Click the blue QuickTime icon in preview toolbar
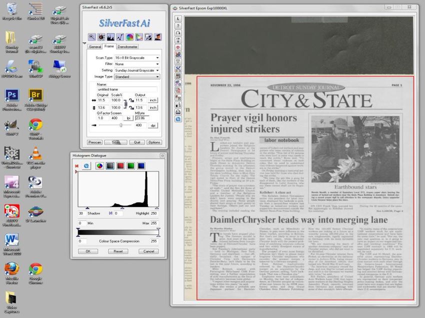The image size is (425, 318). point(178,119)
